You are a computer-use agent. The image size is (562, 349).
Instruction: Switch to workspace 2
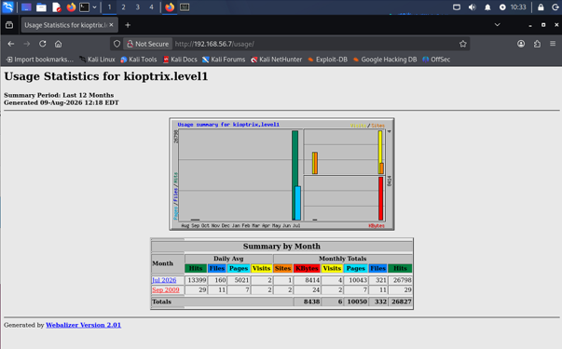(123, 7)
